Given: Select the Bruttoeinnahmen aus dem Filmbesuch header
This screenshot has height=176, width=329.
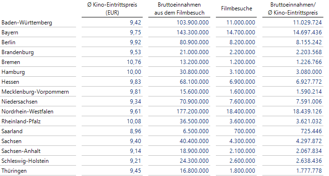Looking at the screenshot, I should click(179, 8).
